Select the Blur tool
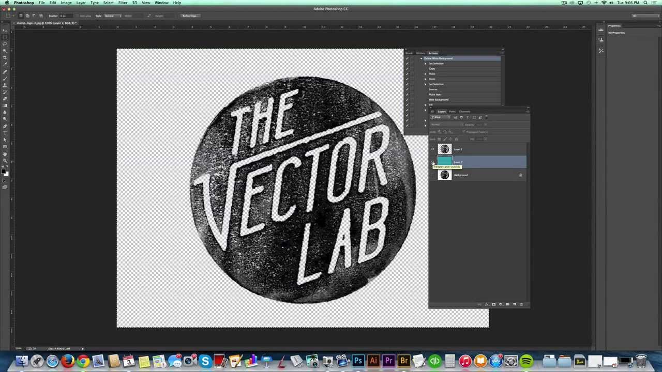Image resolution: width=662 pixels, height=372 pixels. tap(5, 113)
